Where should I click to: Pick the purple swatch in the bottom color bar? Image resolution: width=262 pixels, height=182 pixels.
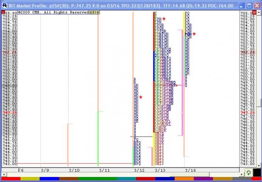click(x=203, y=179)
